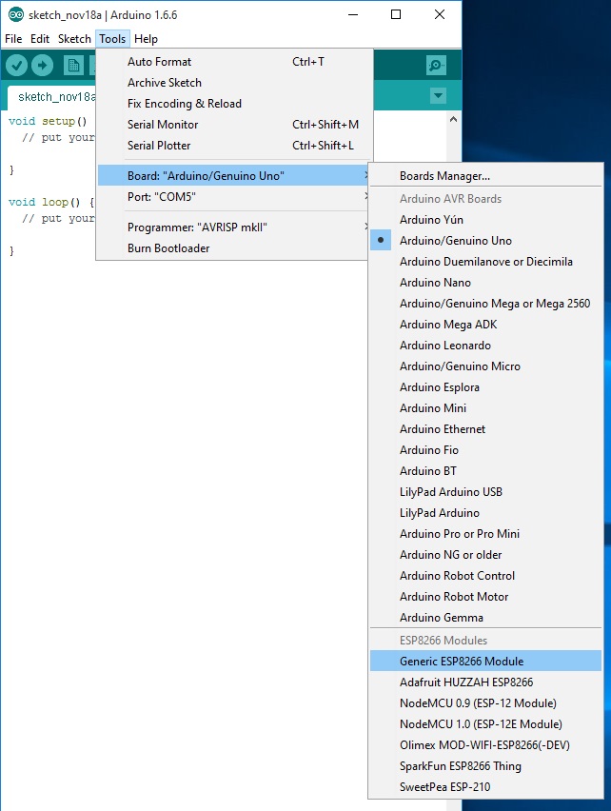Open Serial Monitor from the Tools menu

point(234,124)
